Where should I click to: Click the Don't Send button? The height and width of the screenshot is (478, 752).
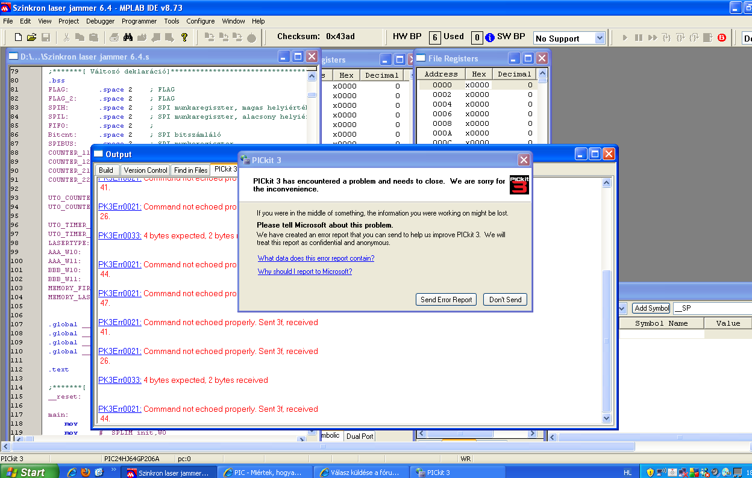(506, 300)
